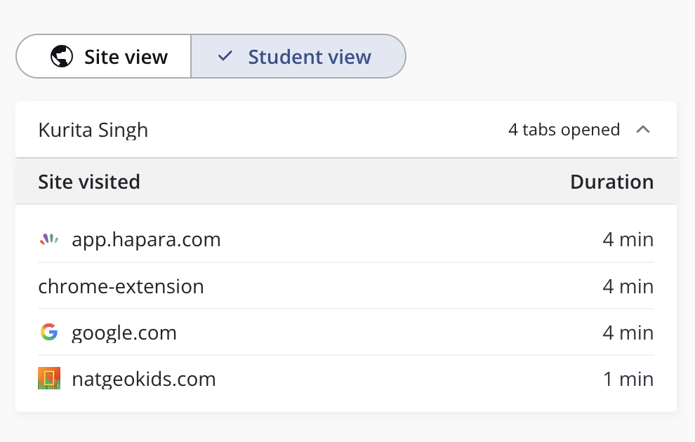
Task: Click the Site visited column header
Action: click(x=89, y=182)
